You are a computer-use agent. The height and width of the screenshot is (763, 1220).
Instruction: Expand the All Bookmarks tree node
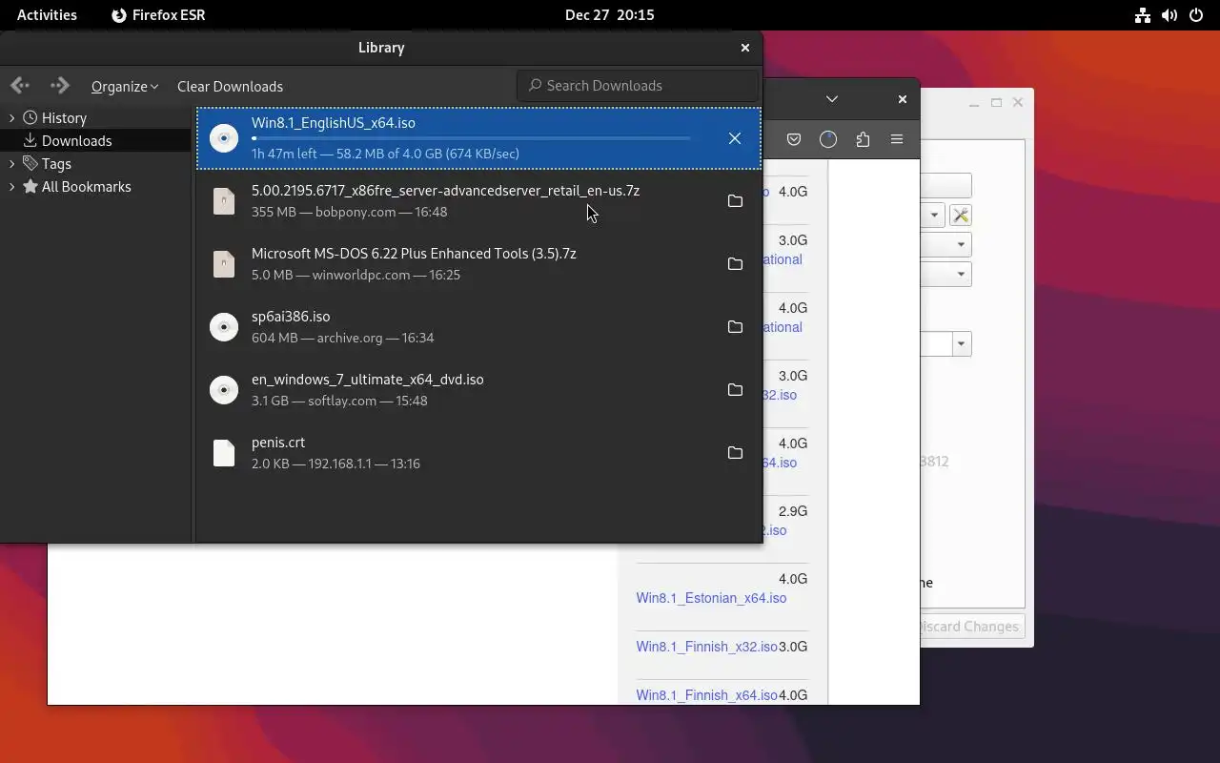11,187
